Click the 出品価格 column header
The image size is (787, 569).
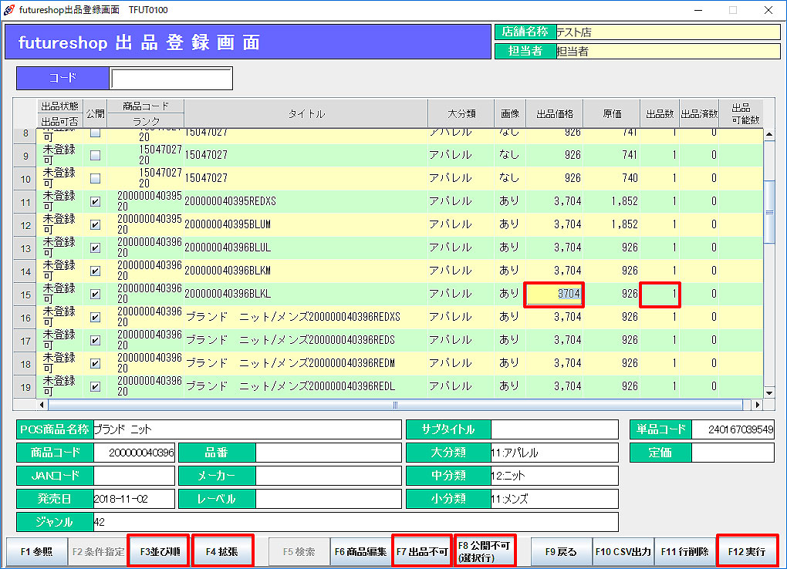point(554,114)
